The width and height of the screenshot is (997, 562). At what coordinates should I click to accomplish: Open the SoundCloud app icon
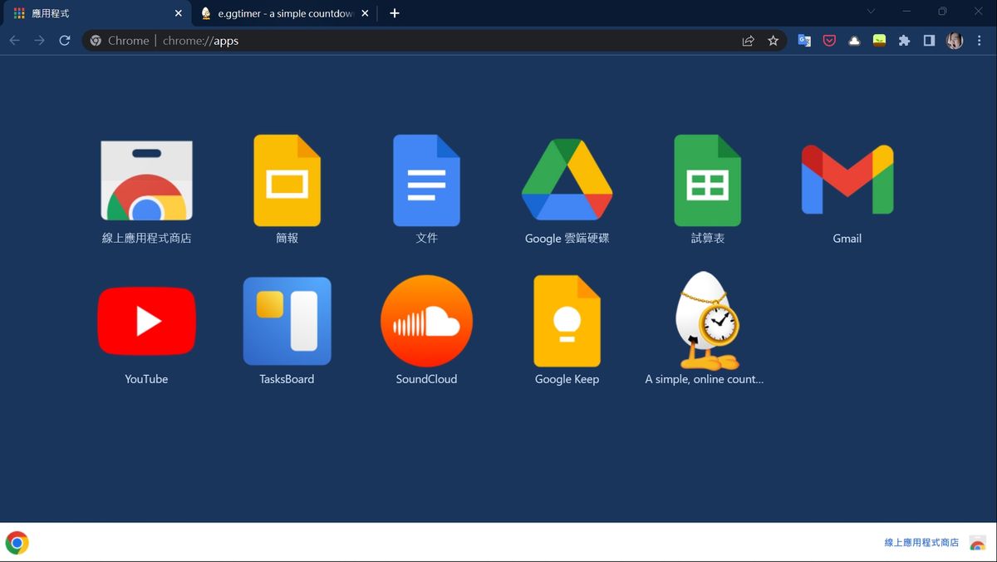pos(426,321)
